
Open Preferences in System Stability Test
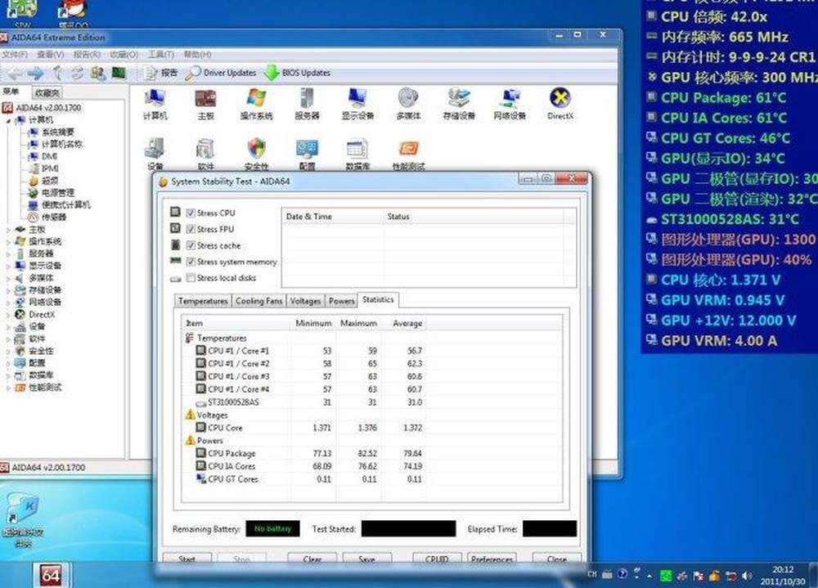coord(492,559)
